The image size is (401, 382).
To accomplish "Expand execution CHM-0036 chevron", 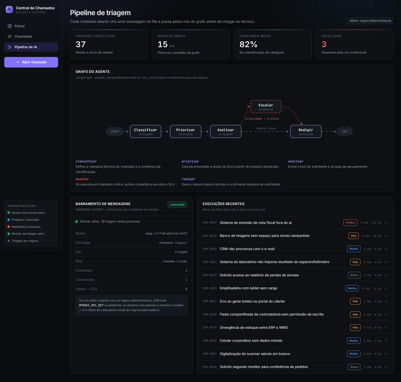I will pos(386,236).
